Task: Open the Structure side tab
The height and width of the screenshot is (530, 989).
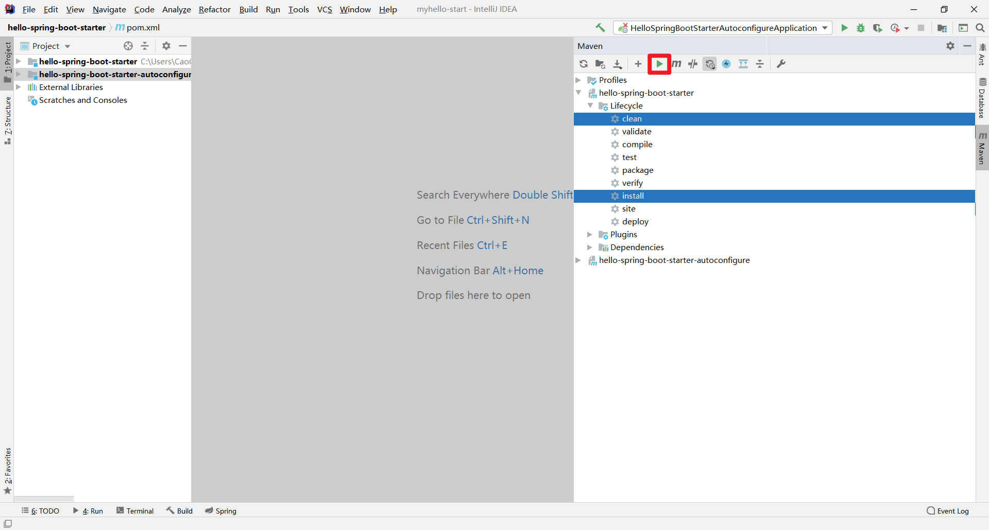Action: click(8, 120)
